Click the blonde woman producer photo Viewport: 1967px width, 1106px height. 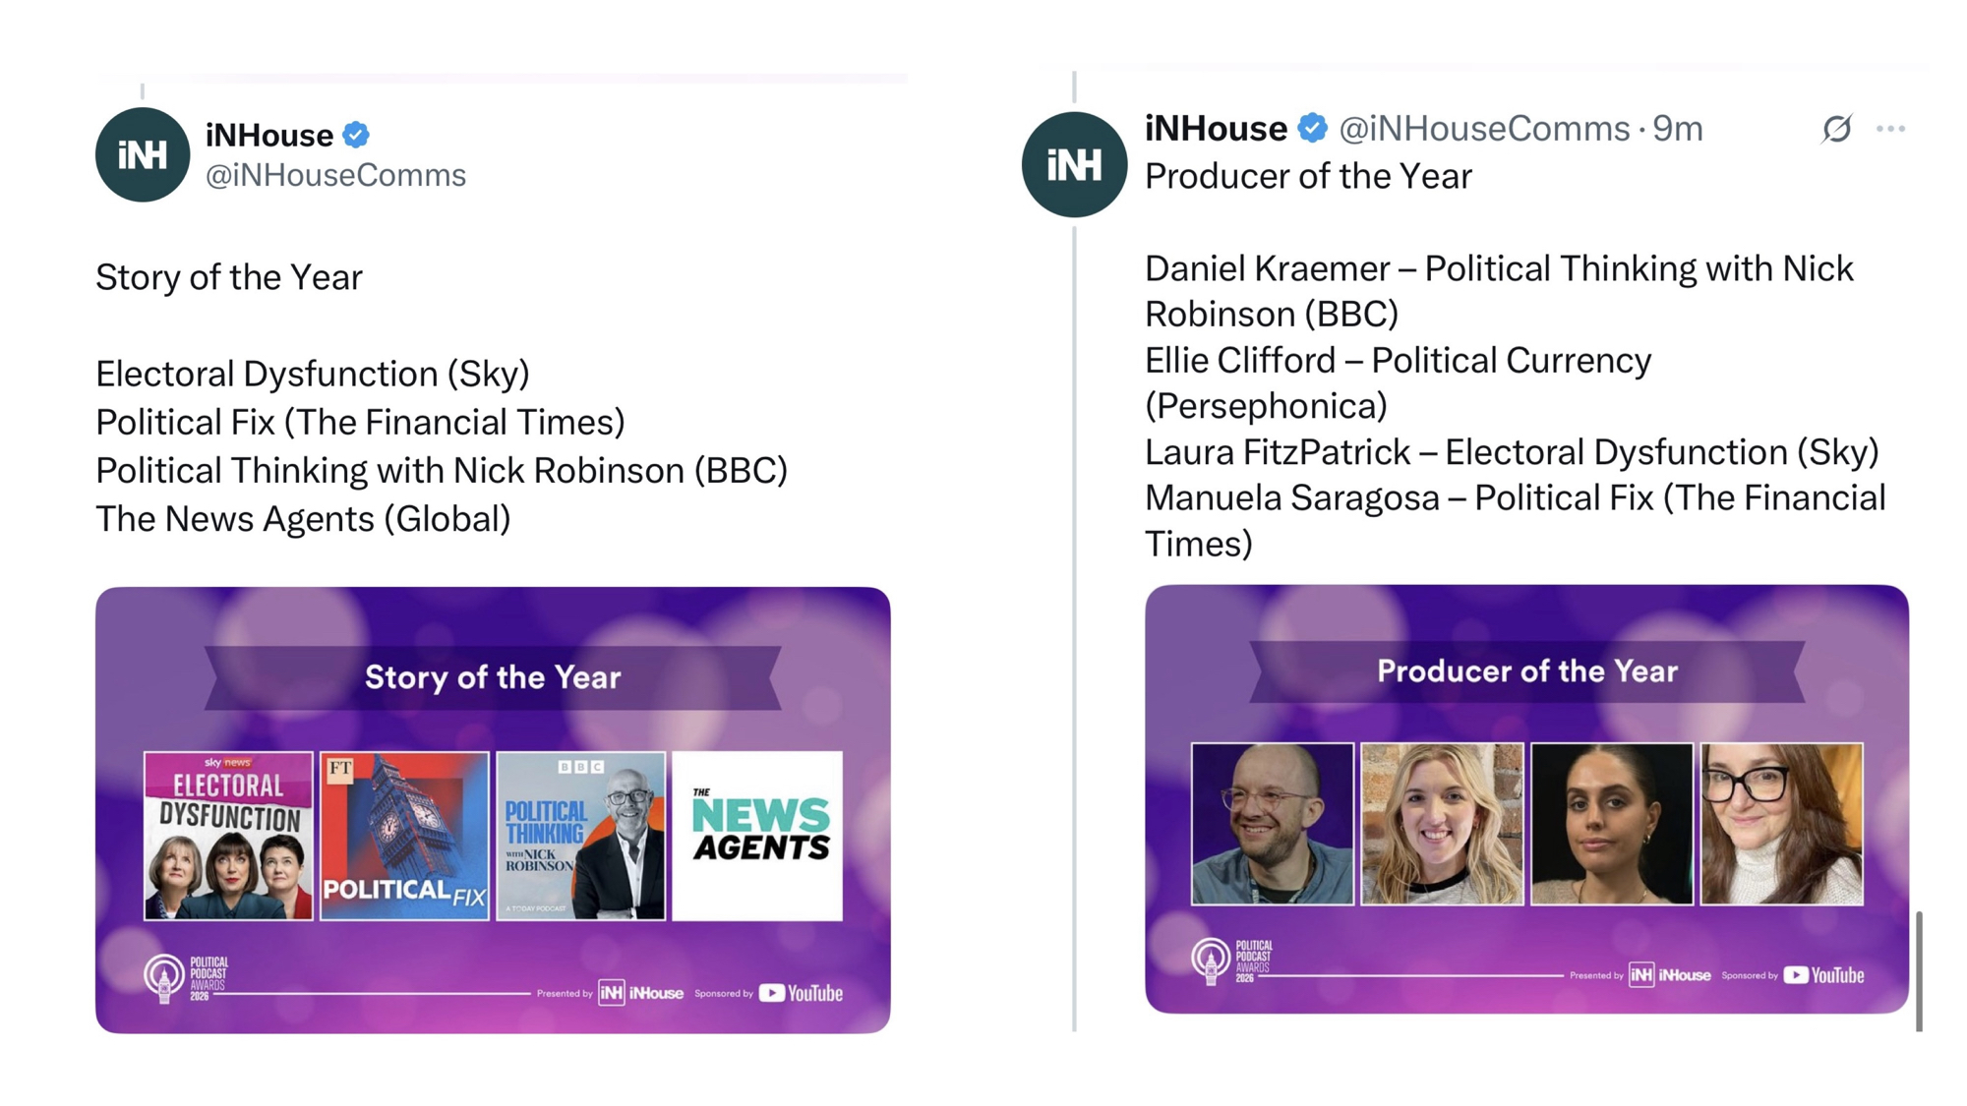(1442, 824)
